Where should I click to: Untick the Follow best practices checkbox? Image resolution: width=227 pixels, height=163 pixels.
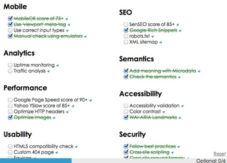tap(126, 146)
